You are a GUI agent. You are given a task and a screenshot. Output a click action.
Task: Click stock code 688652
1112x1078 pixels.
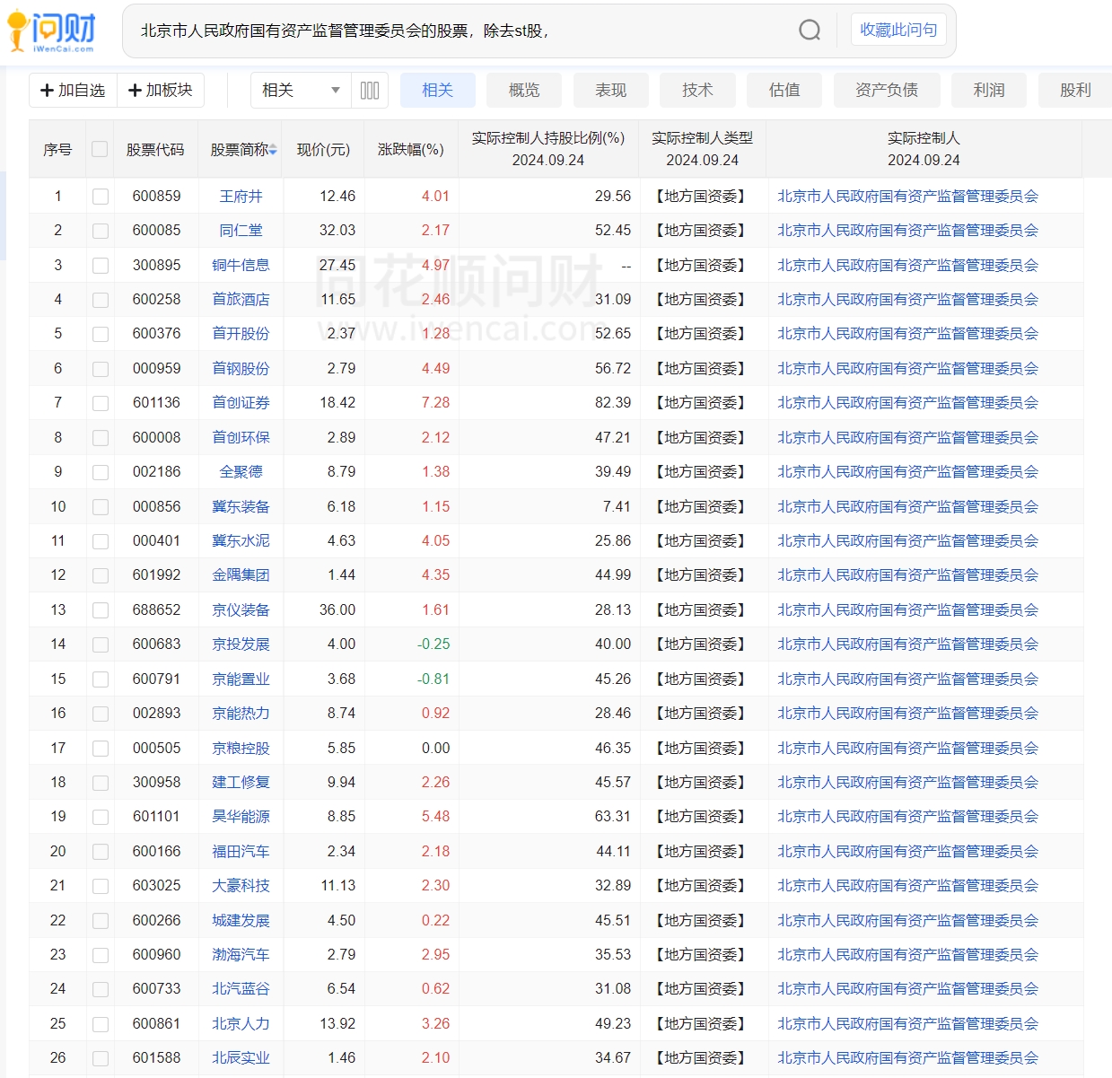pyautogui.click(x=157, y=609)
